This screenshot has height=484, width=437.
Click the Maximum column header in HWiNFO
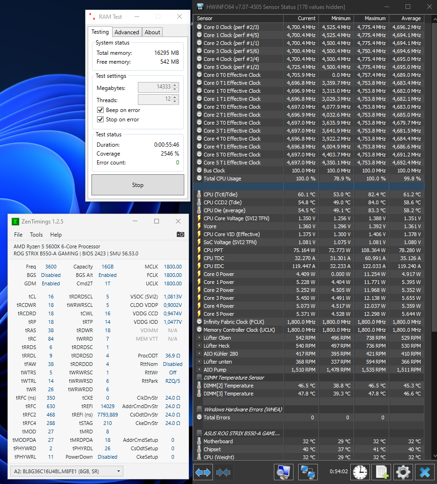(x=371, y=19)
